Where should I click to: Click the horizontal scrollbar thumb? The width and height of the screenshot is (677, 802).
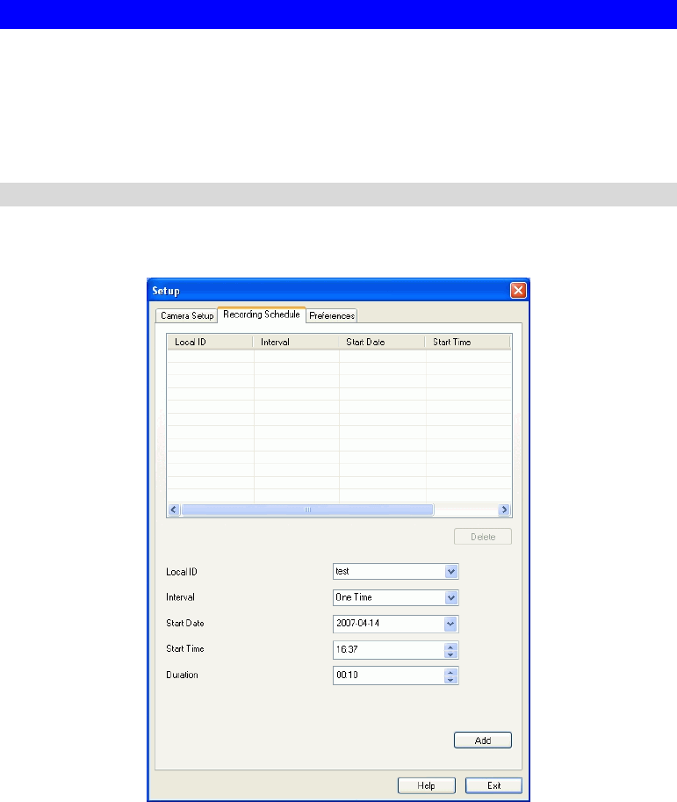pyautogui.click(x=307, y=509)
